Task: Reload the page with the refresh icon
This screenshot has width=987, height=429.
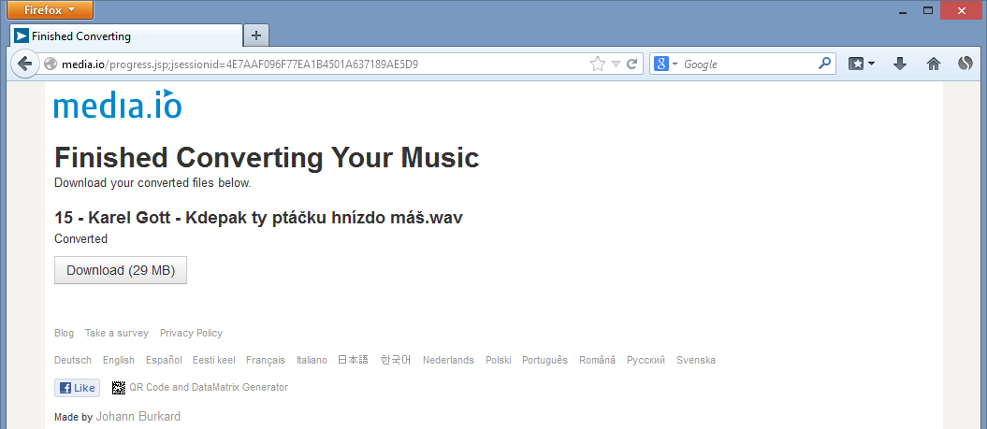Action: (632, 64)
